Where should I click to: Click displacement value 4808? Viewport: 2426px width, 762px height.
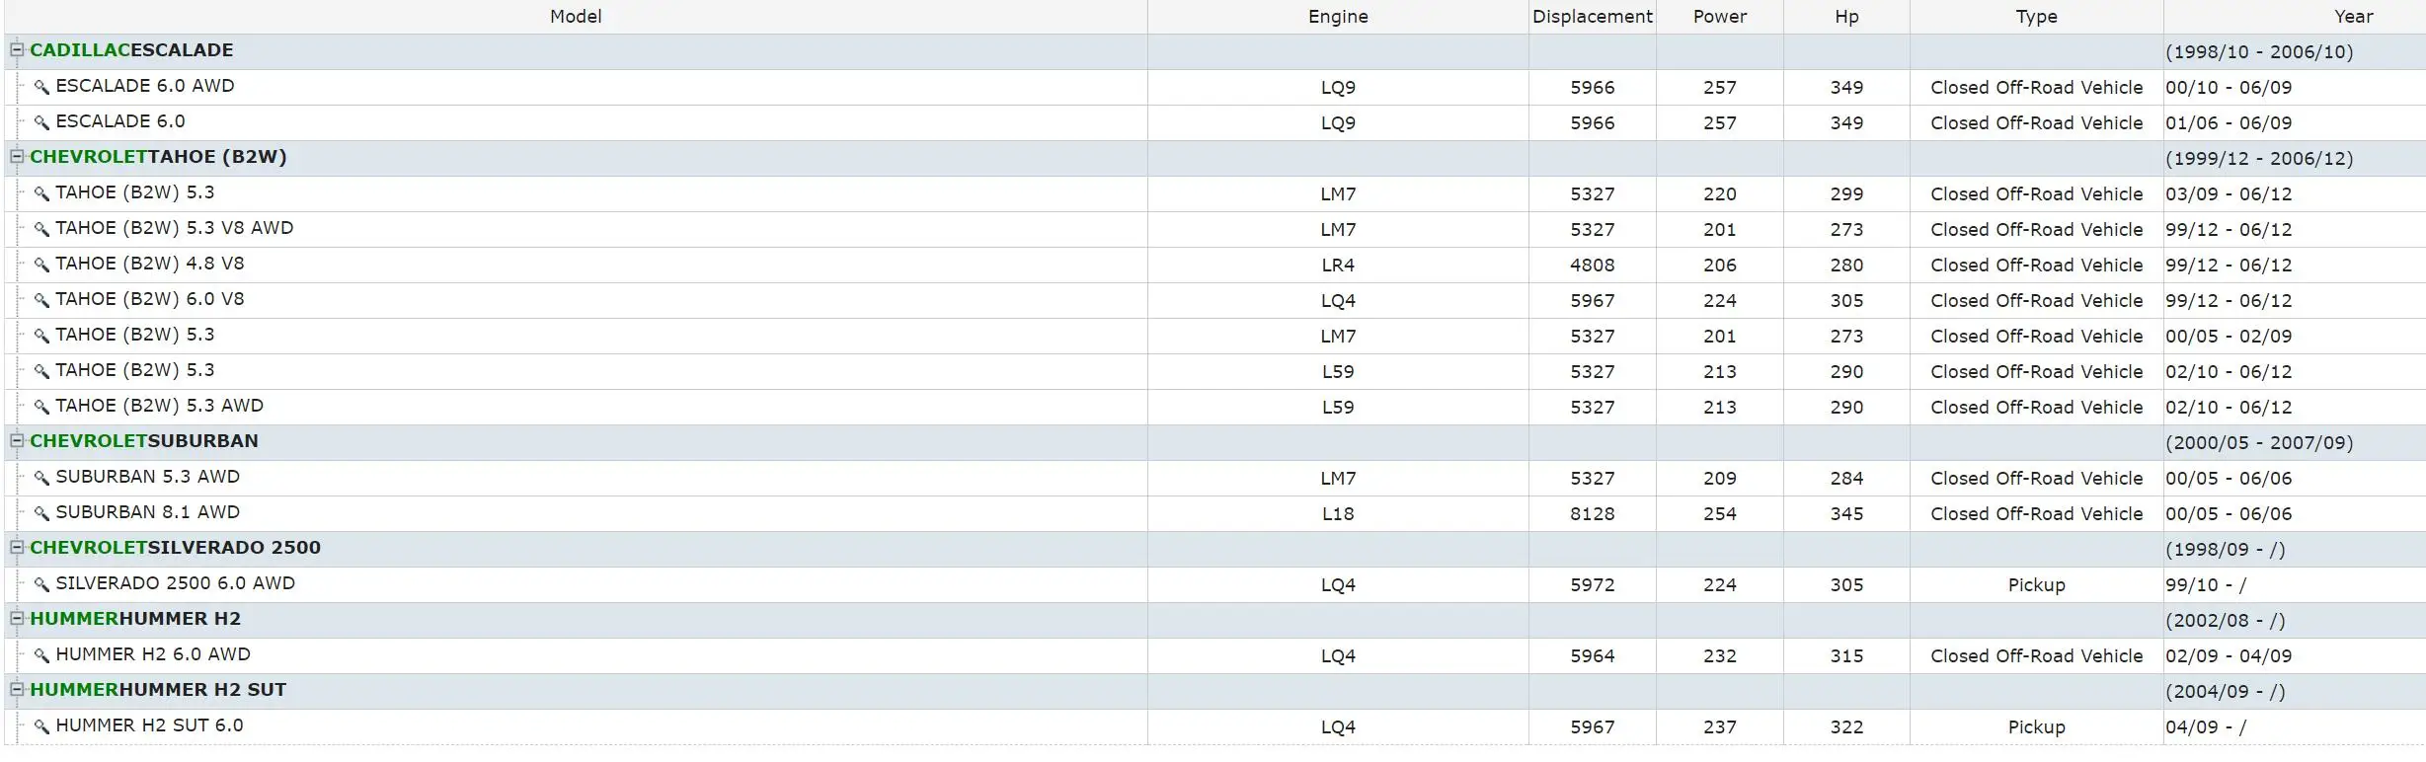tap(1593, 266)
